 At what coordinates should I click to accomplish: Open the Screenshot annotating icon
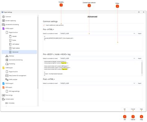(3, 25)
